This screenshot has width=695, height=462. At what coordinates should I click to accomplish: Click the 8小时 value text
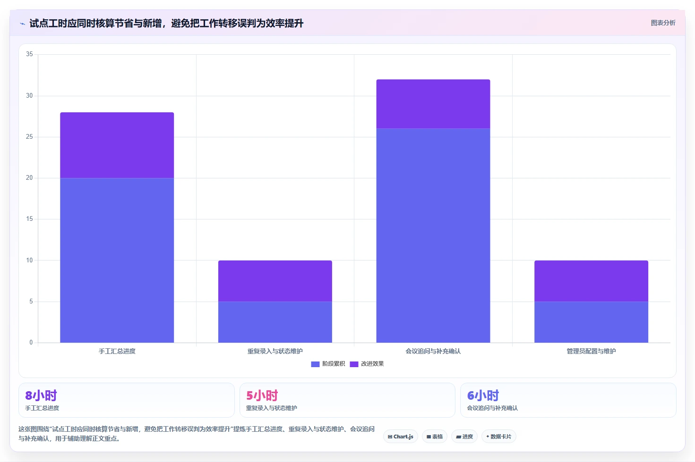pyautogui.click(x=41, y=395)
